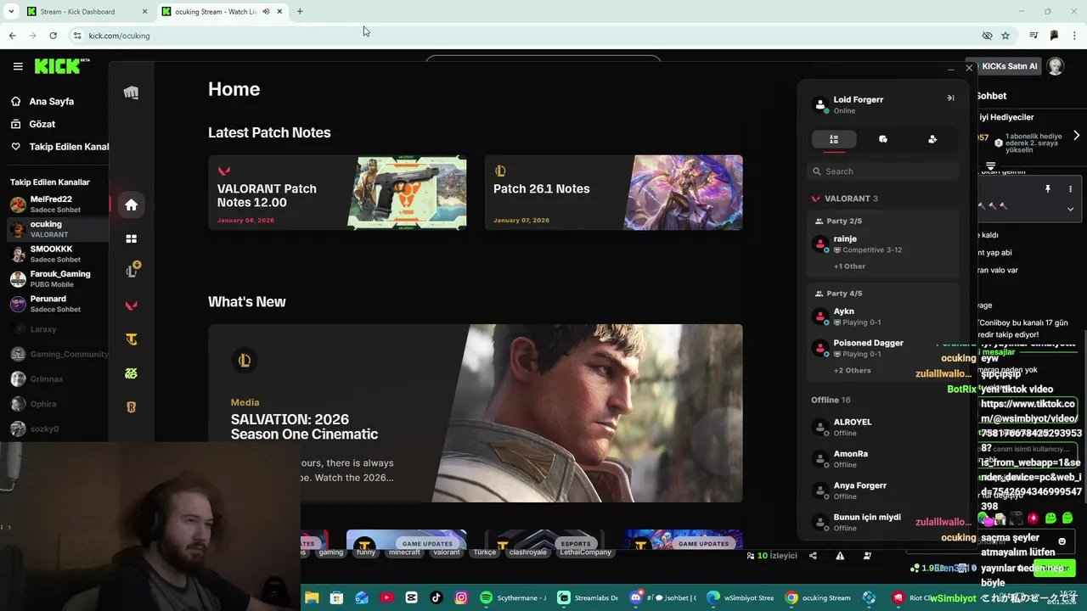Open Ana Sayfa in Kick sidebar
Screen dimensions: 1087x611
click(51, 101)
